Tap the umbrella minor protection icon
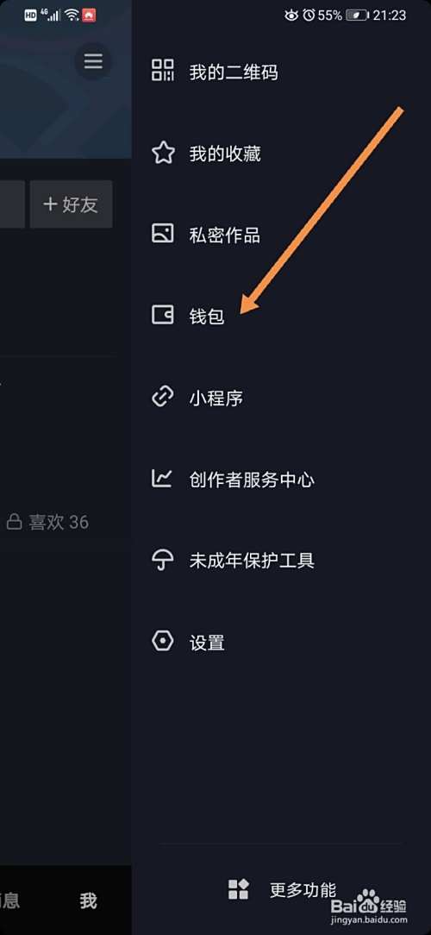The height and width of the screenshot is (935, 431). 163,560
